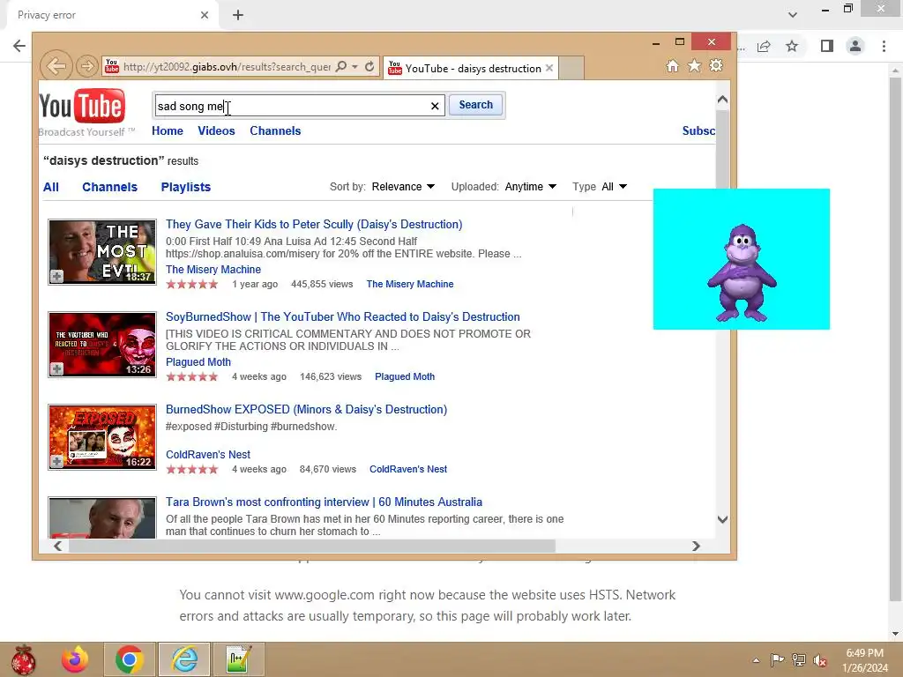Click the magnifier search icon in IE address bar
Image resolution: width=903 pixels, height=677 pixels.
[x=341, y=66]
